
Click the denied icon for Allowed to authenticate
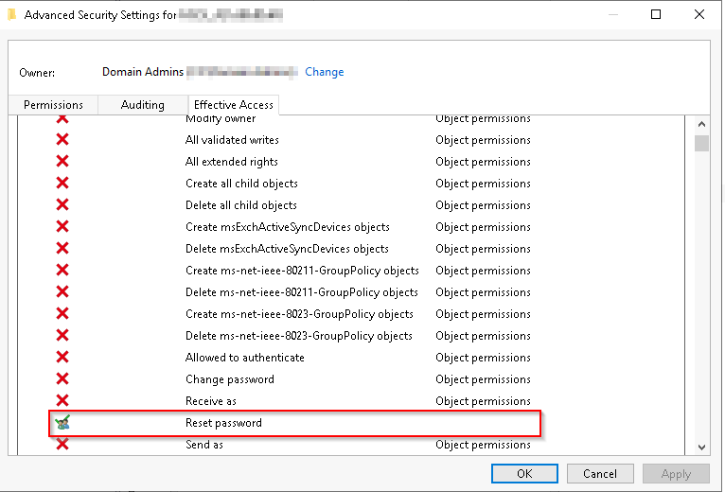(62, 358)
